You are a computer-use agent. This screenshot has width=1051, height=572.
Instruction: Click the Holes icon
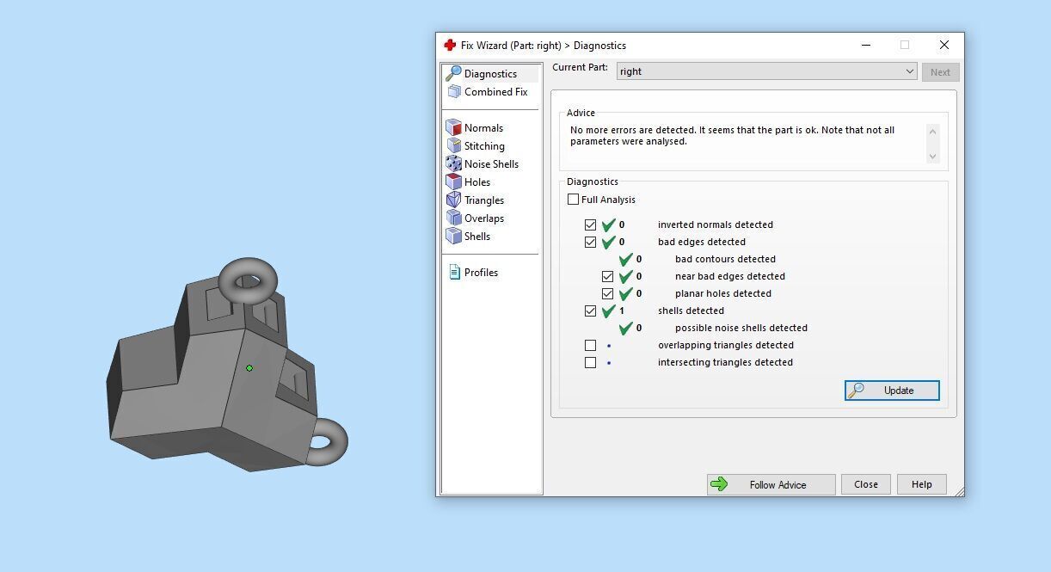pyautogui.click(x=453, y=182)
